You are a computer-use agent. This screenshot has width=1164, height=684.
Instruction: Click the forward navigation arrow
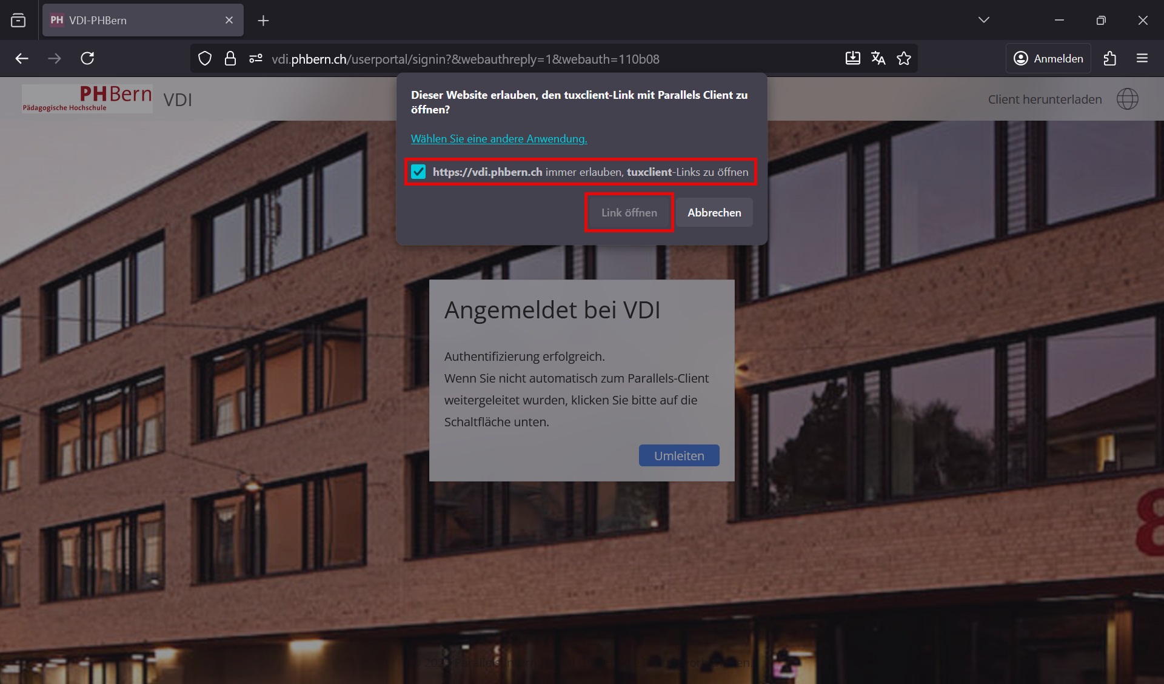point(55,58)
